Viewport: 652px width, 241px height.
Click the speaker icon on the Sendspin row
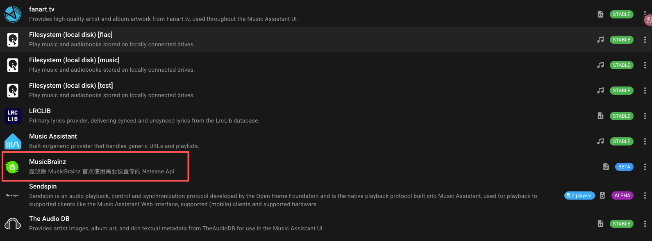pyautogui.click(x=602, y=196)
